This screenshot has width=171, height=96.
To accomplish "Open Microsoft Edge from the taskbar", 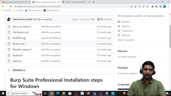I will point(58,93).
